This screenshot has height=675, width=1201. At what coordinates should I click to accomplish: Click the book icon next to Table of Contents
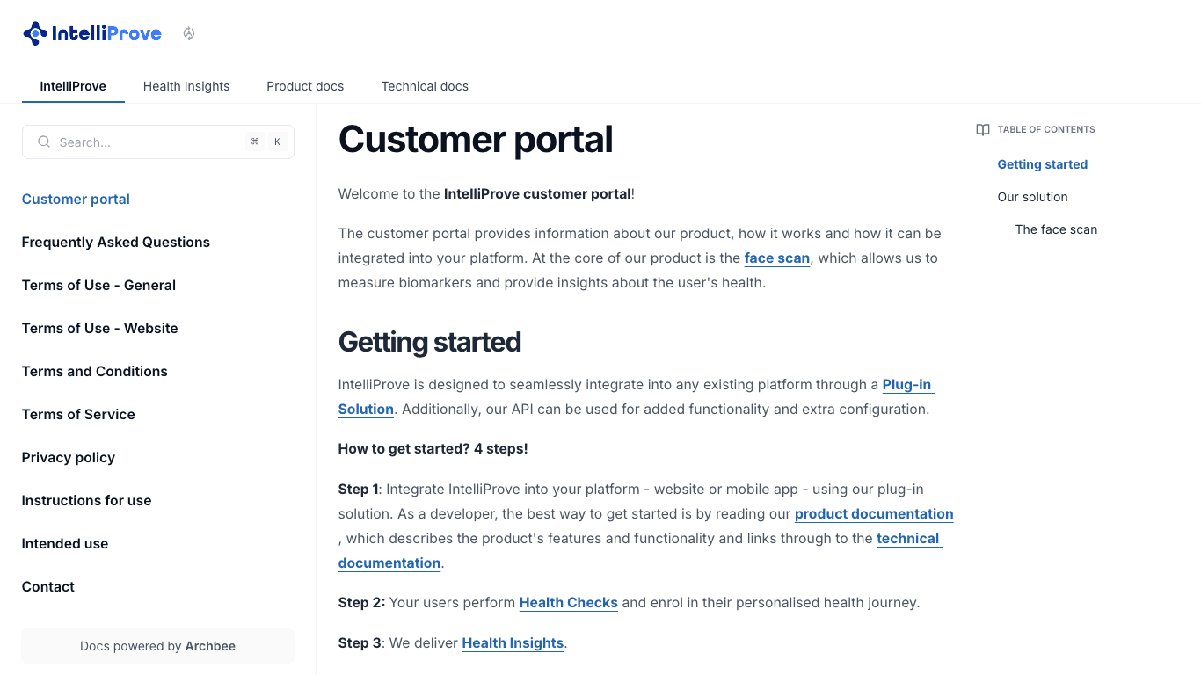click(982, 129)
